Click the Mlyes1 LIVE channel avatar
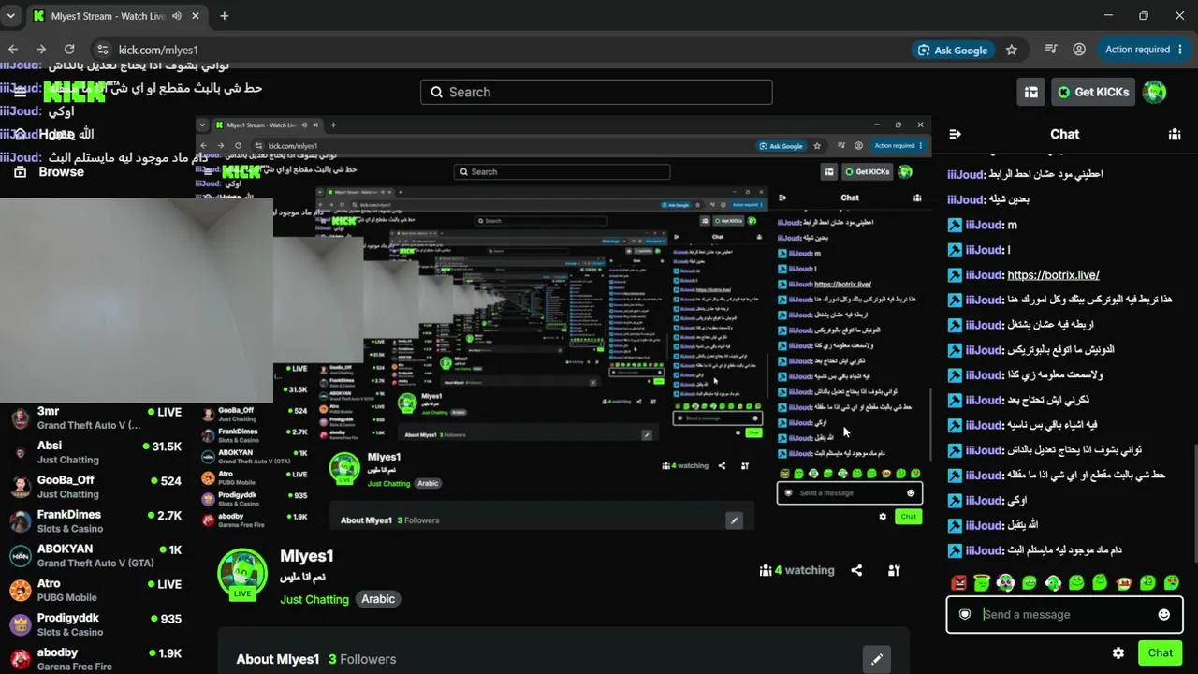This screenshot has width=1198, height=674. [x=242, y=574]
